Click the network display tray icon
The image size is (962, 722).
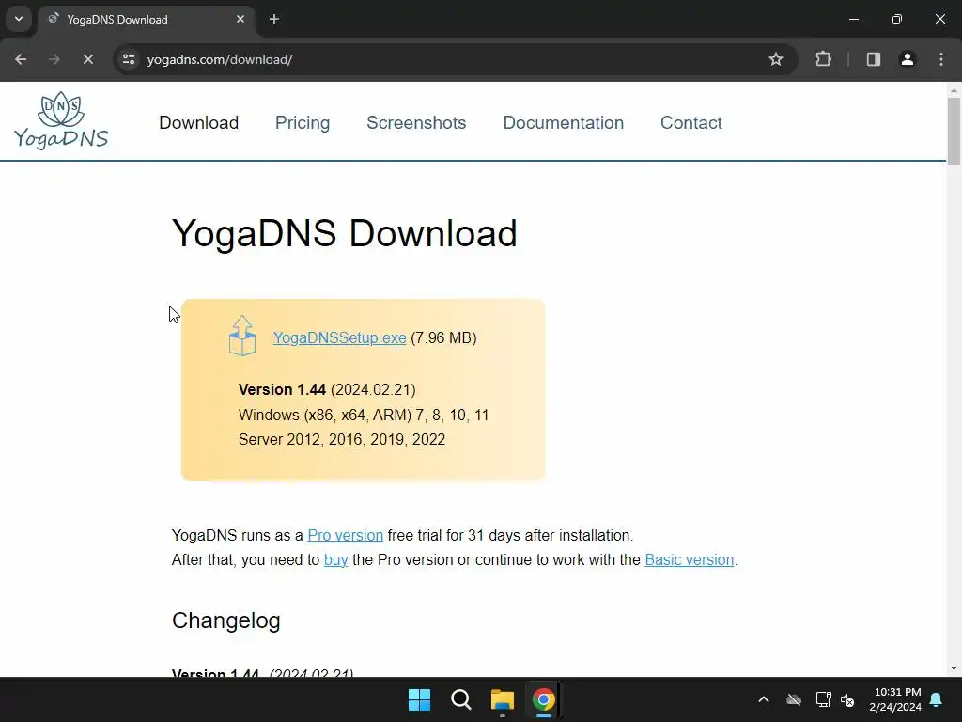coord(823,699)
